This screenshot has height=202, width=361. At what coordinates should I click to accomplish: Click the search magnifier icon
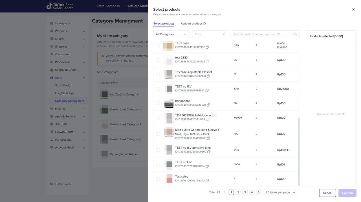point(295,34)
